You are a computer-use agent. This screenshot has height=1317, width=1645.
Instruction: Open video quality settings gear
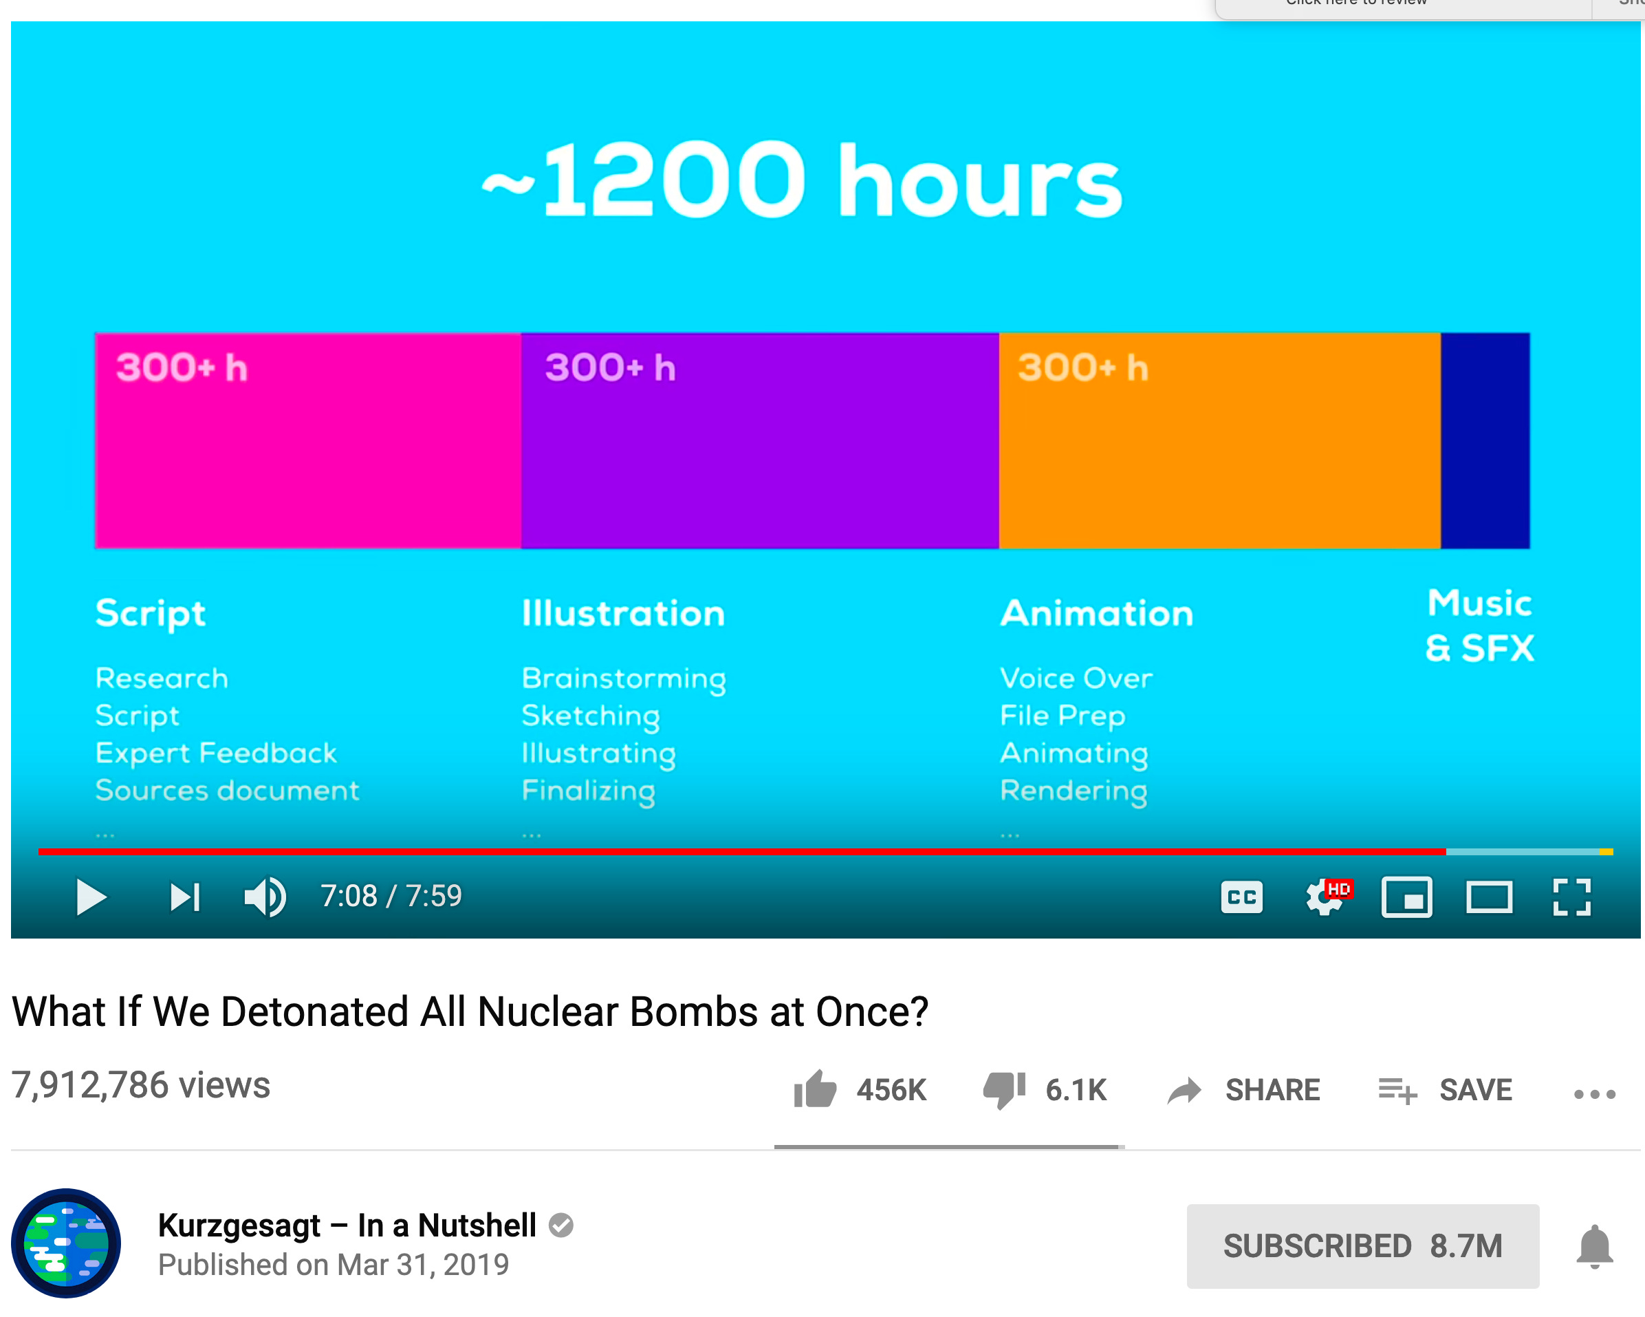coord(1325,897)
